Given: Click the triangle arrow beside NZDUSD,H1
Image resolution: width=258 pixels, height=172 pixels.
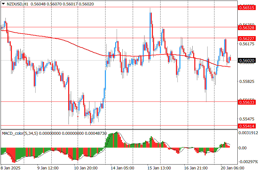Looking at the screenshot, I should (3, 4).
